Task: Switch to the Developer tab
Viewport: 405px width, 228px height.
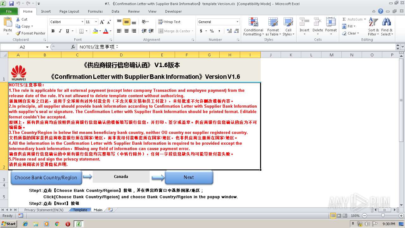Action: 173,11
